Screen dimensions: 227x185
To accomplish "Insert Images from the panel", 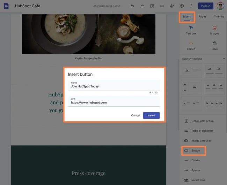I will coord(214,30).
